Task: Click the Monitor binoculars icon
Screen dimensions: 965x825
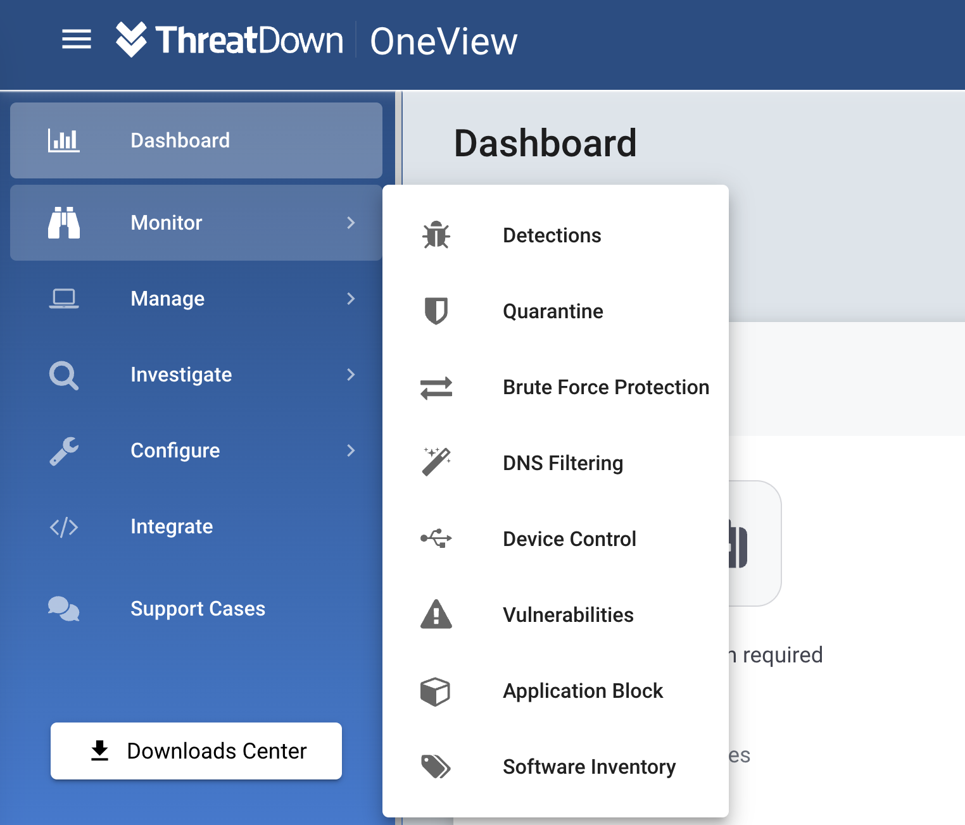Action: click(x=64, y=223)
